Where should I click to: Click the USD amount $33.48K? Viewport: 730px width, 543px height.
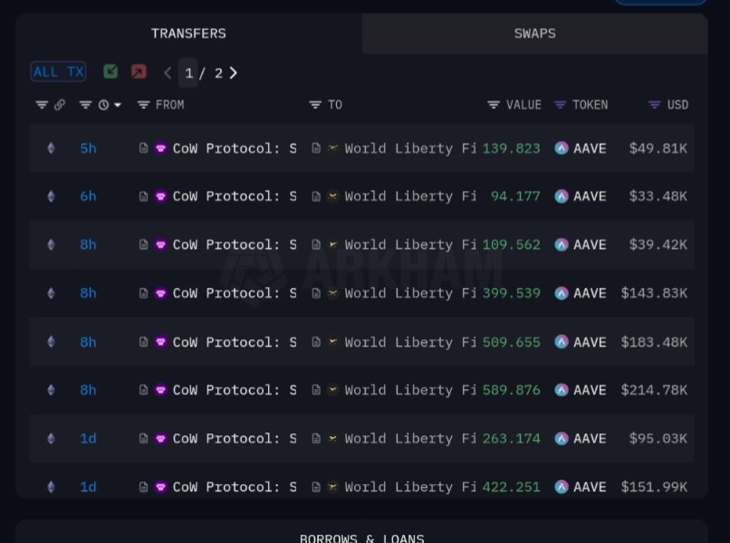point(658,196)
